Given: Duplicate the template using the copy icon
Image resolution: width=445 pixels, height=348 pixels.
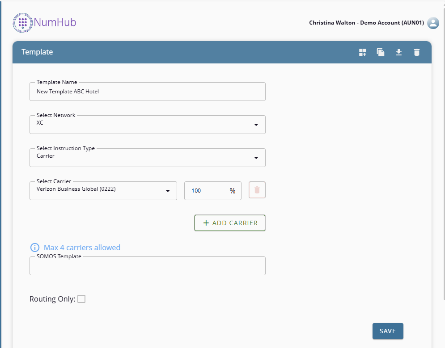Looking at the screenshot, I should point(381,52).
